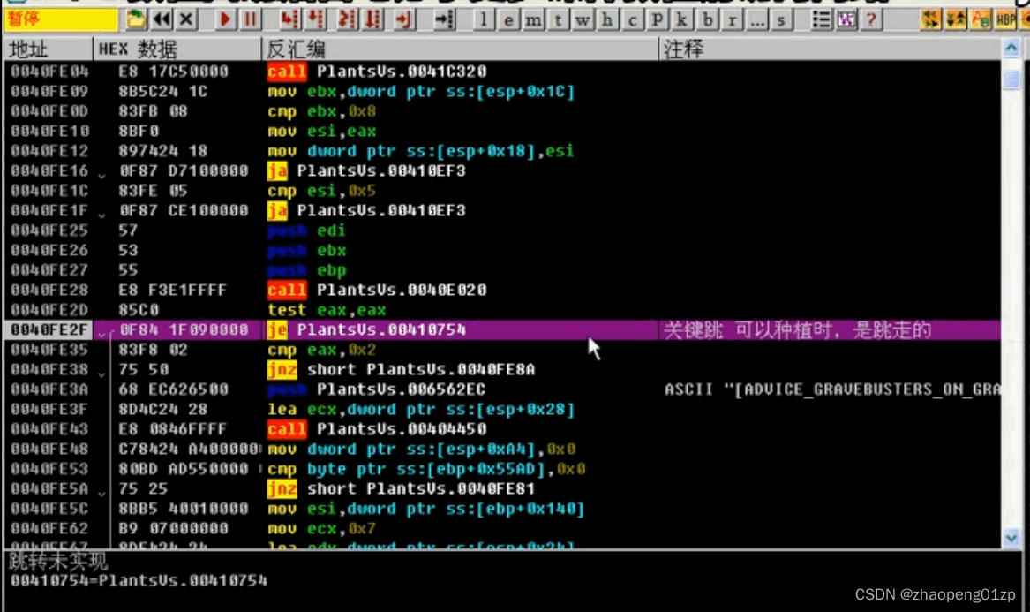Select mov ecx,0x7 instruction
Viewport: 1030px width, 612px height.
[x=322, y=528]
